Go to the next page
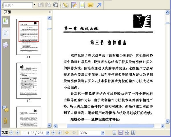 point(54,132)
